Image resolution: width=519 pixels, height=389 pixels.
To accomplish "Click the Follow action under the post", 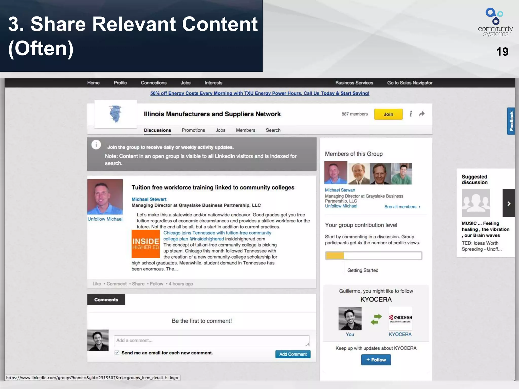I will [x=156, y=284].
